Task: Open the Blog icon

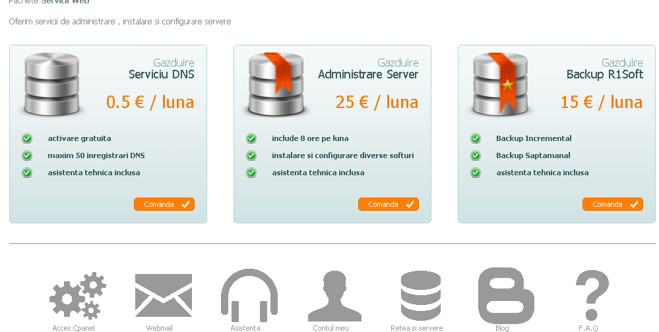Action: (x=506, y=296)
